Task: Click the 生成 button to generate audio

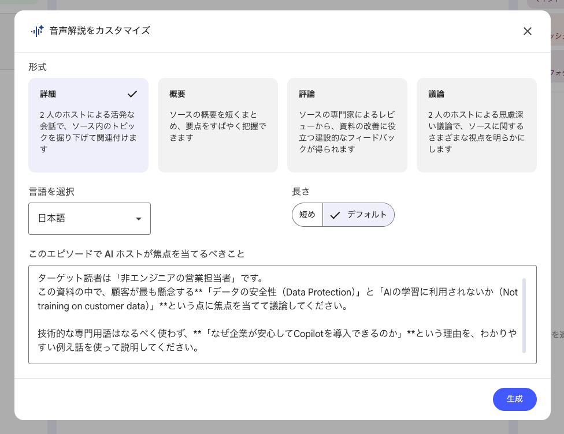Action: pos(514,399)
